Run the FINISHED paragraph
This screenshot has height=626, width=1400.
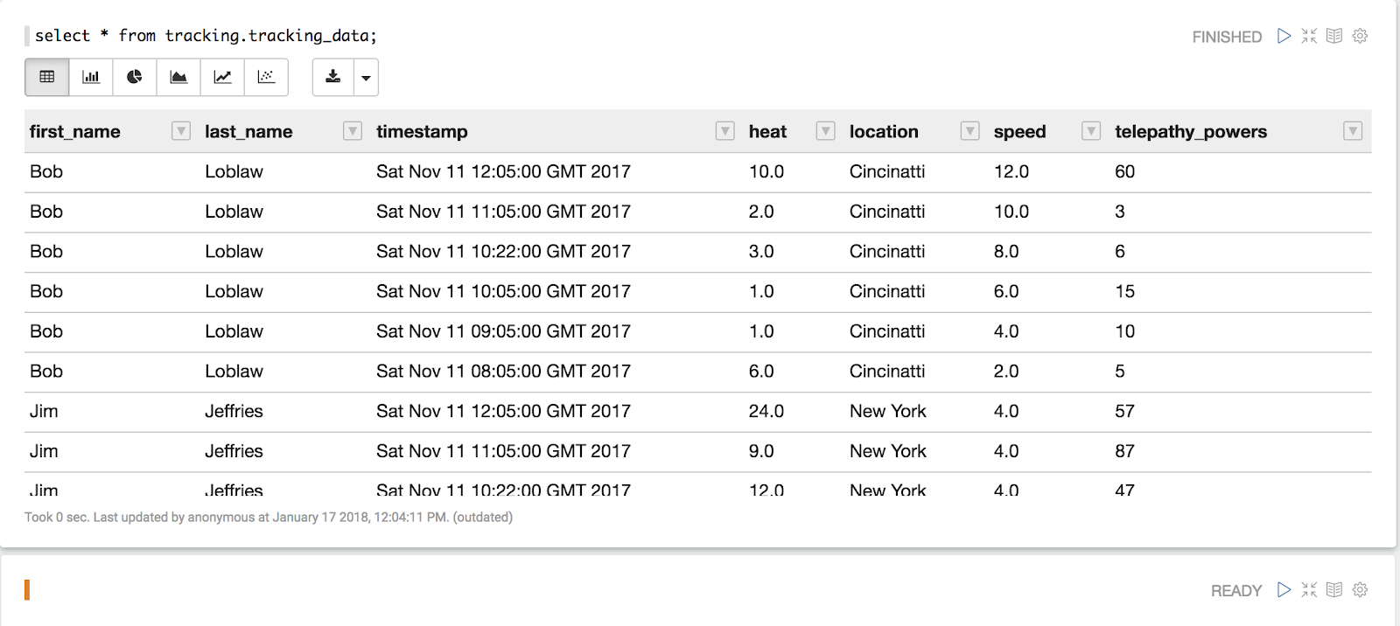point(1284,36)
